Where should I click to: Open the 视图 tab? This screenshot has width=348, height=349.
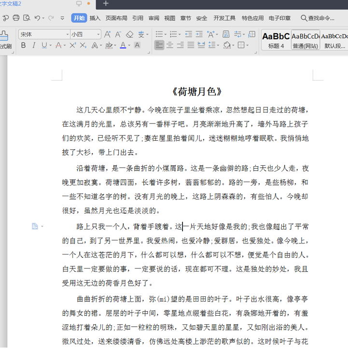coord(169,18)
